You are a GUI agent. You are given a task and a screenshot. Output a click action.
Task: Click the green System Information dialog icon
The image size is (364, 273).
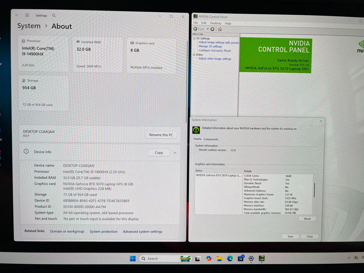click(196, 130)
